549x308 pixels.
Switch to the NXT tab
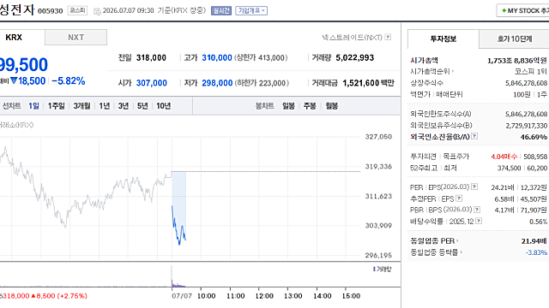76,38
